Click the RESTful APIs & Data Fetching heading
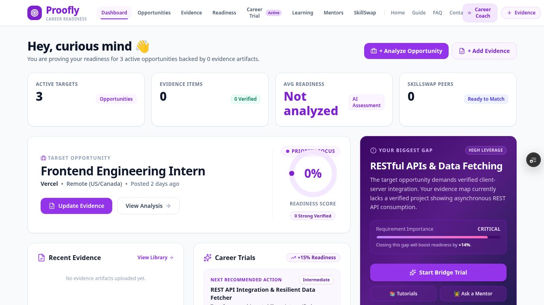 click(436, 166)
